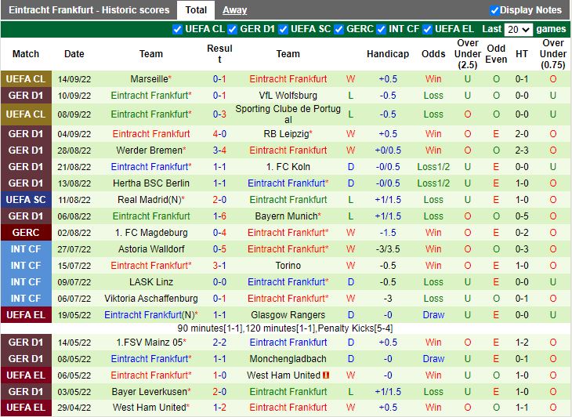Open 1. FC Magdeburg team link
572x417 pixels.
[151, 232]
